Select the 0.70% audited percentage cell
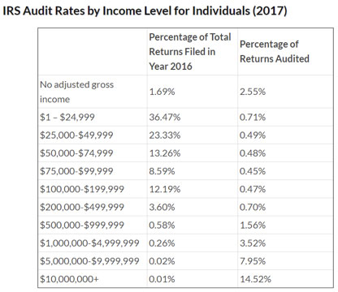Image resolution: width=338 pixels, height=292 pixels. tap(253, 207)
